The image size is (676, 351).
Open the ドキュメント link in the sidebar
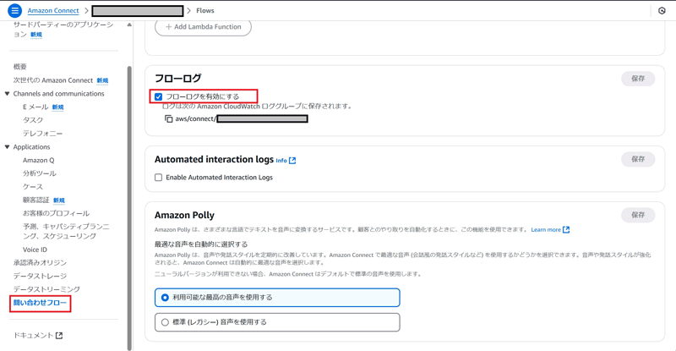pyautogui.click(x=33, y=336)
